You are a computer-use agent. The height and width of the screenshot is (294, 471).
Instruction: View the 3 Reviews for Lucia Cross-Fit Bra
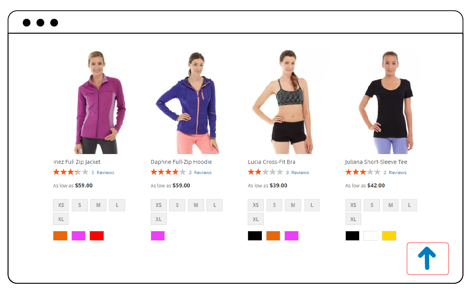click(x=298, y=172)
